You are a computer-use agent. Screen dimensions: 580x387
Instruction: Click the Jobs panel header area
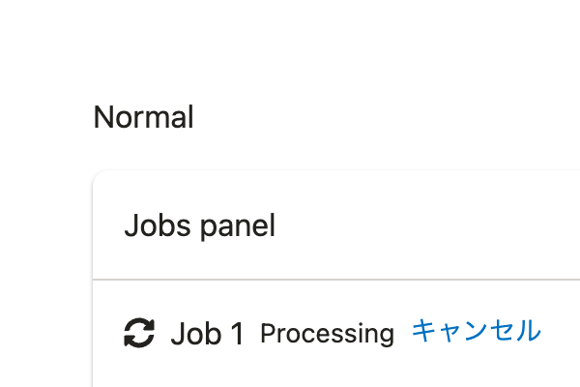[x=336, y=224]
